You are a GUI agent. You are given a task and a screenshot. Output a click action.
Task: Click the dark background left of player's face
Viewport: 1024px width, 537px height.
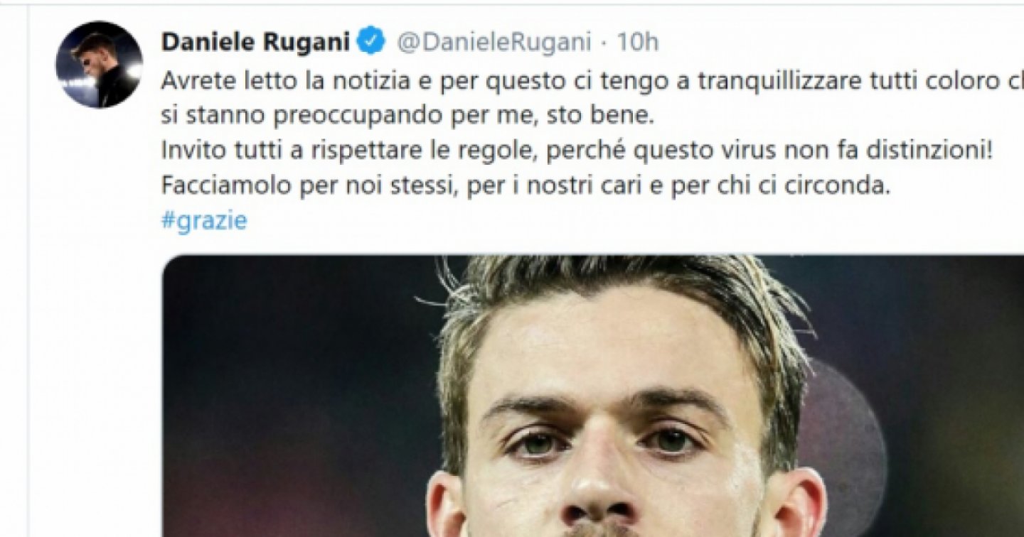click(299, 398)
